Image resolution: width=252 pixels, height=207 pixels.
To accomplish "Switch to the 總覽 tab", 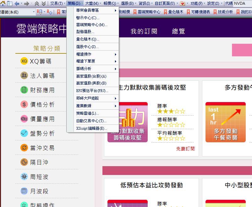I will pos(178,31).
